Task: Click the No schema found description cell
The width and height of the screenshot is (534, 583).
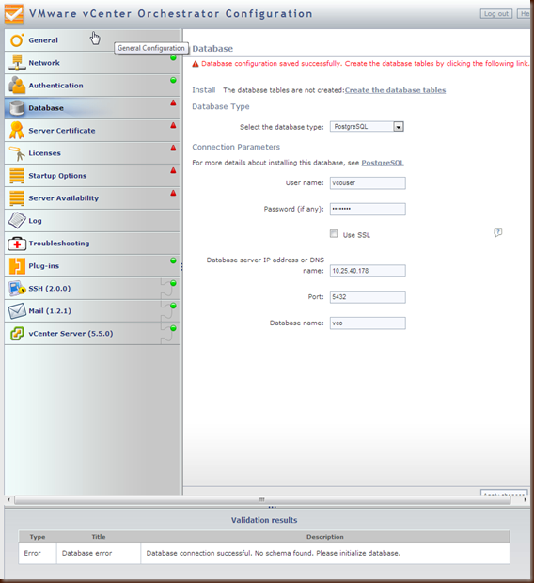Action: click(x=325, y=553)
